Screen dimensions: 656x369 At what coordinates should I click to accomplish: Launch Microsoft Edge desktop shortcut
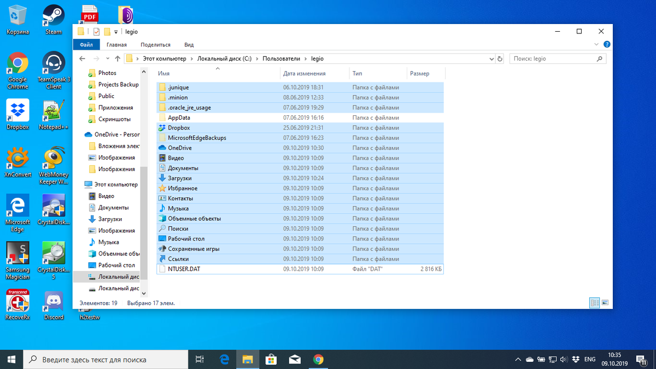[x=17, y=214]
